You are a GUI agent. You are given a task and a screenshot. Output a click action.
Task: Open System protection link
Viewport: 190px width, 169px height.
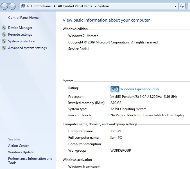[x=22, y=41]
